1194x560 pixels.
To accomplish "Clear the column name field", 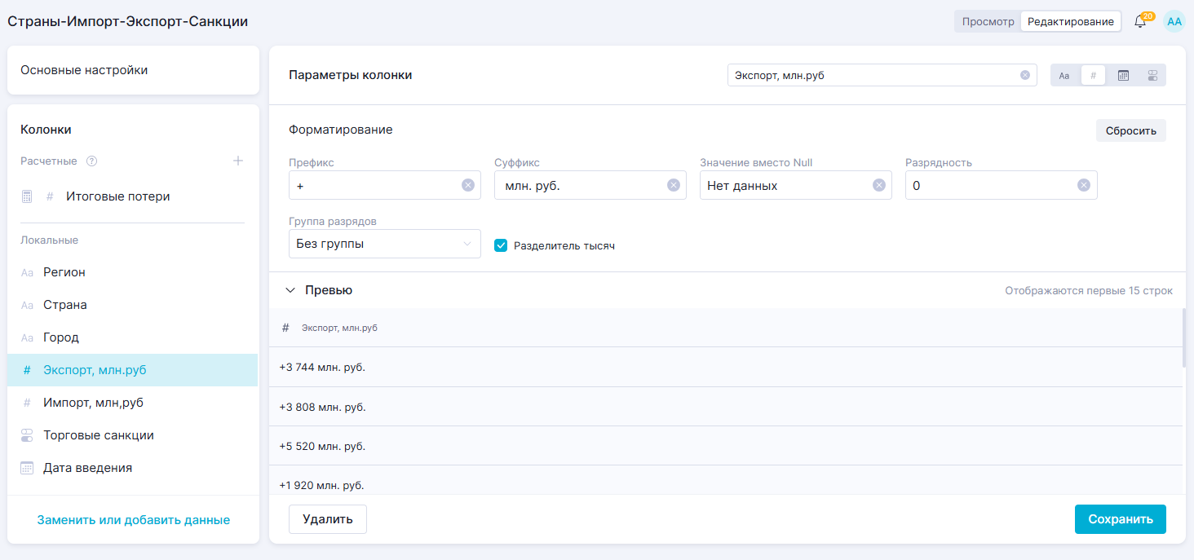I will coord(1025,75).
